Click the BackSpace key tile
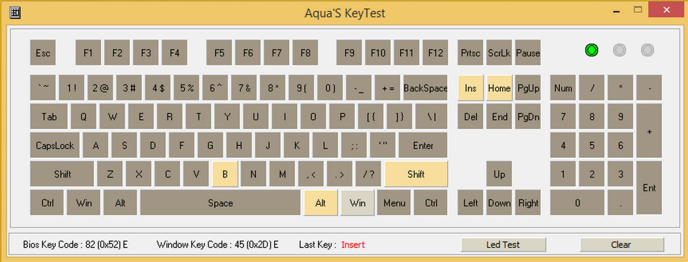This screenshot has height=262, width=688. coord(426,88)
